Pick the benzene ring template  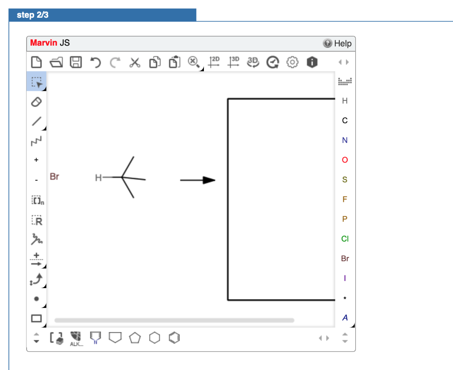point(174,338)
